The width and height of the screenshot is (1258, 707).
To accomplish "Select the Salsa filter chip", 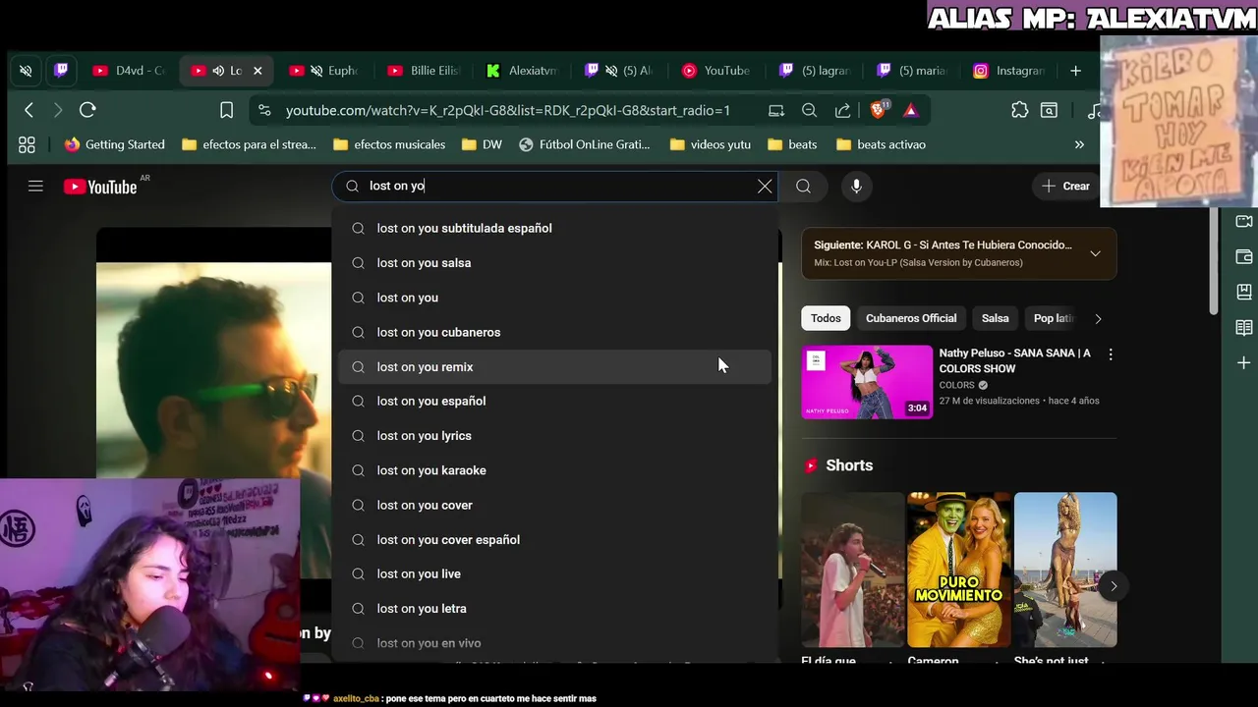I will (995, 318).
